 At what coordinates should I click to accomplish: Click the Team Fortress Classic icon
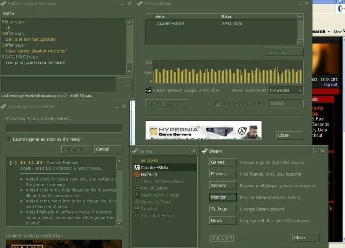[137, 181]
